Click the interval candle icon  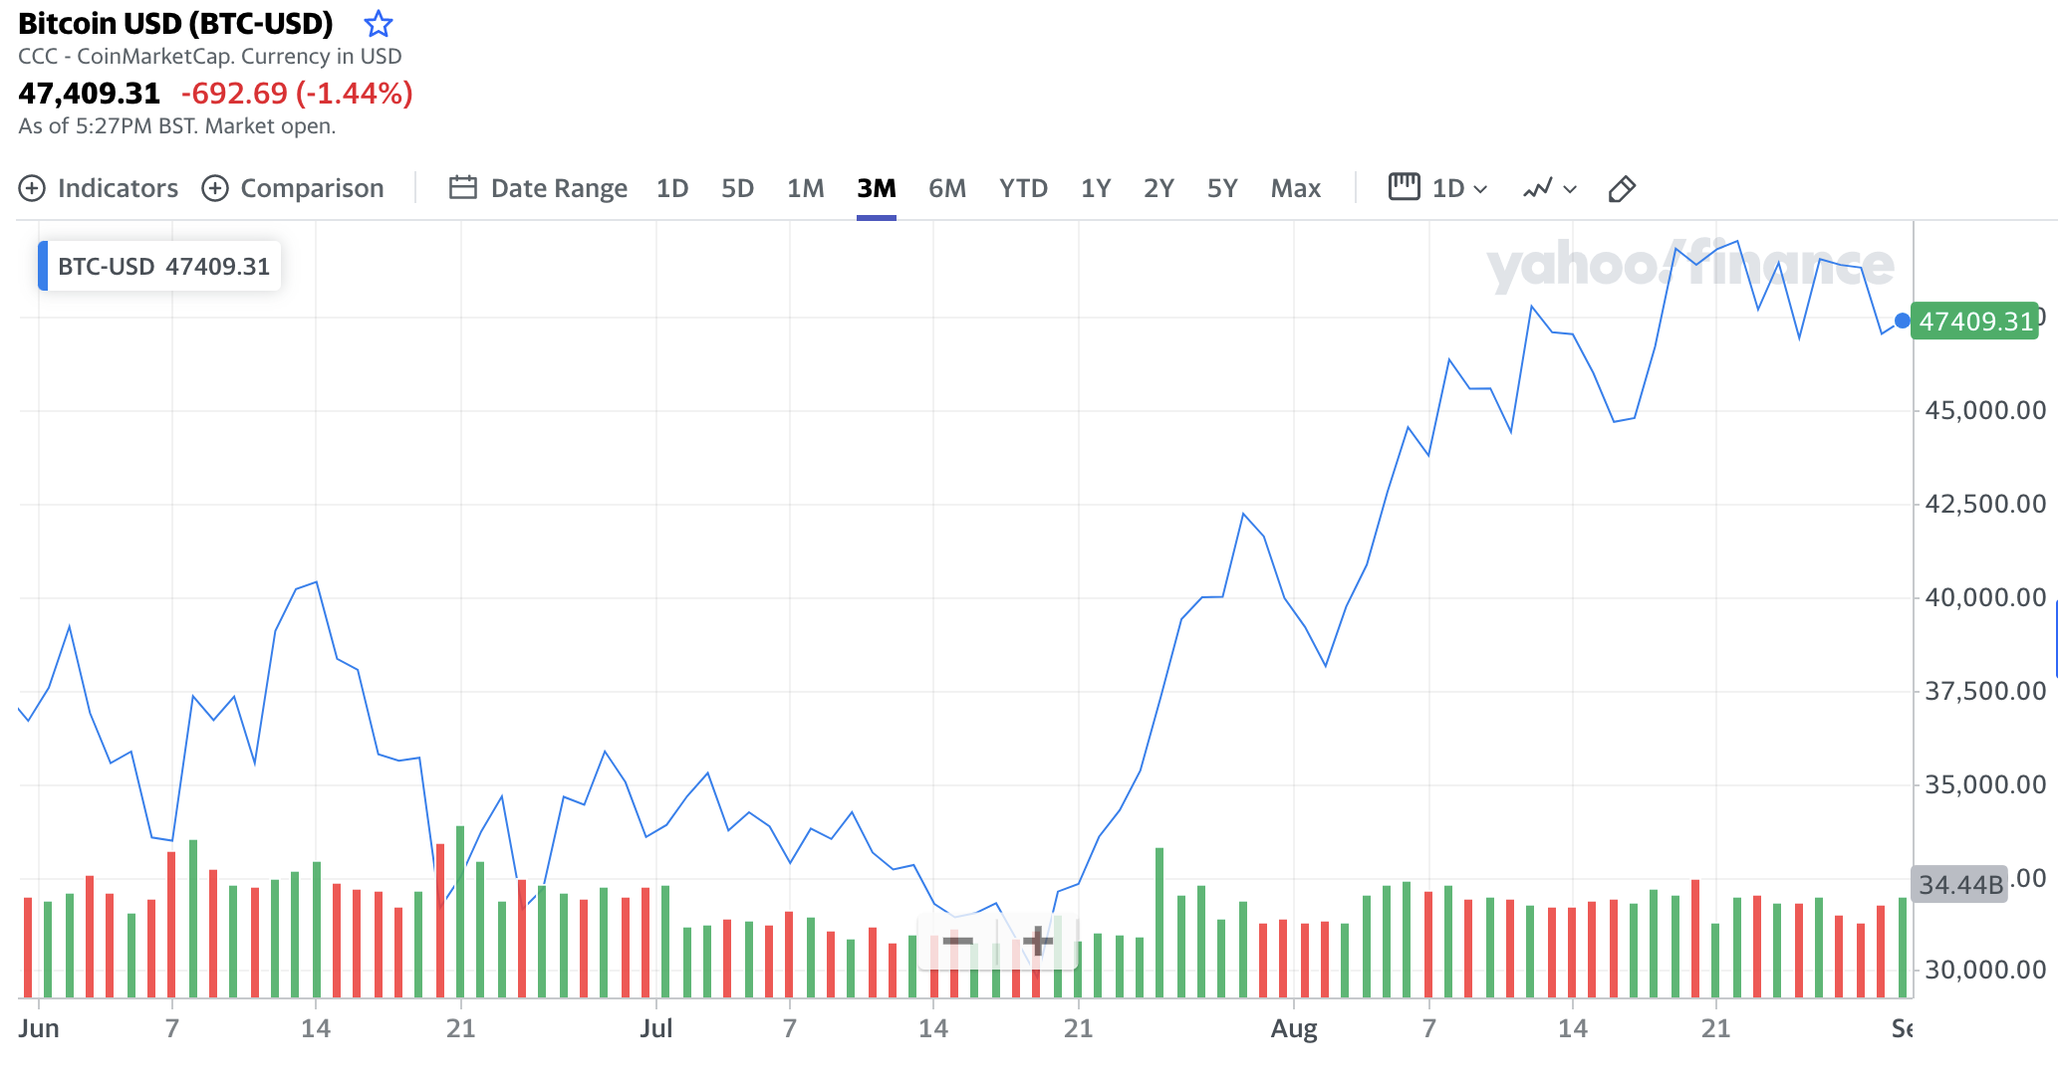point(1404,187)
